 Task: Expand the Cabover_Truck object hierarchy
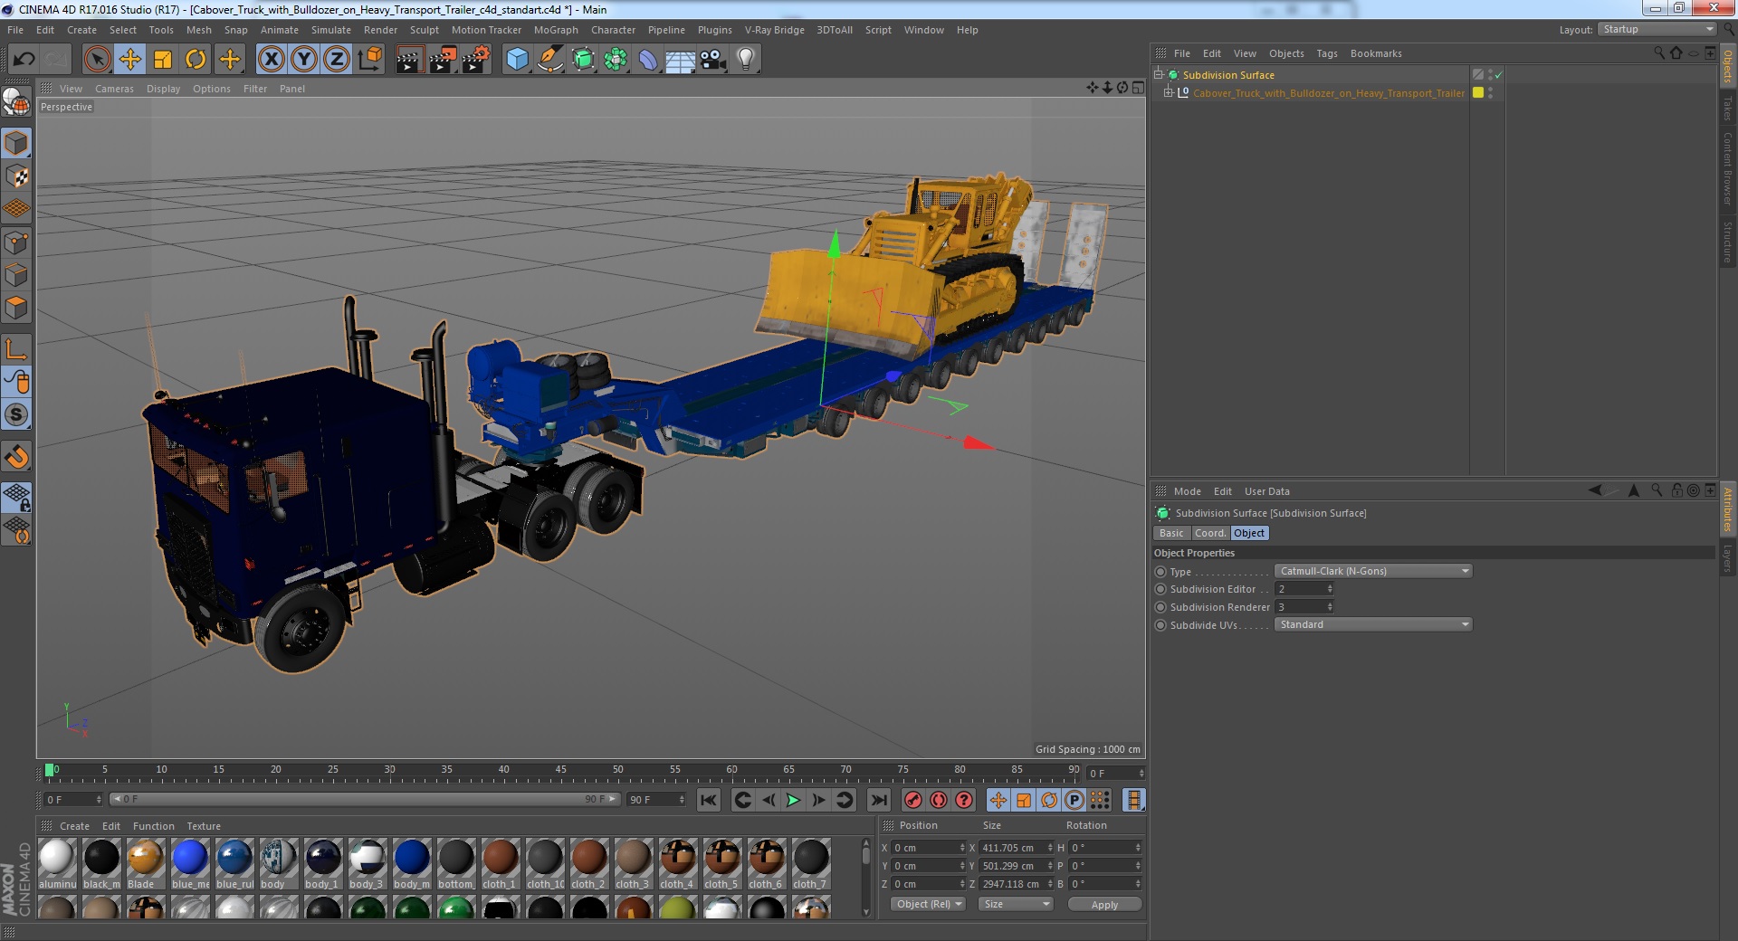1169,92
